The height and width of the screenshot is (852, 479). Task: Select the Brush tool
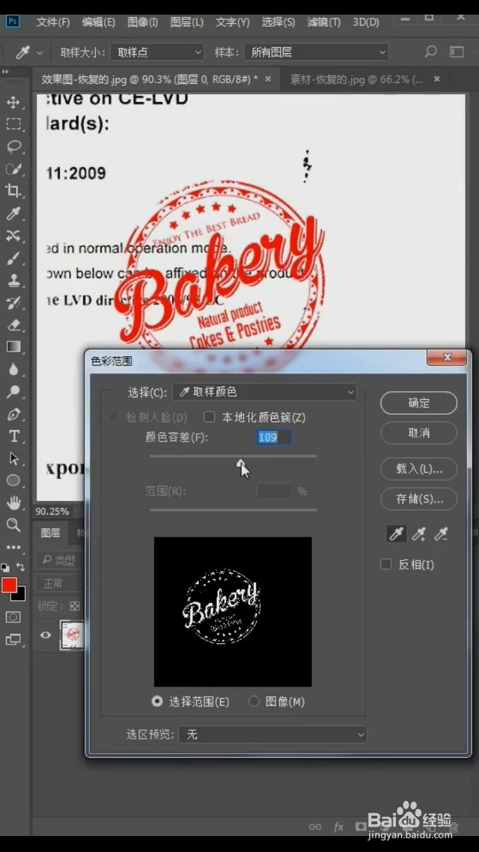13,258
